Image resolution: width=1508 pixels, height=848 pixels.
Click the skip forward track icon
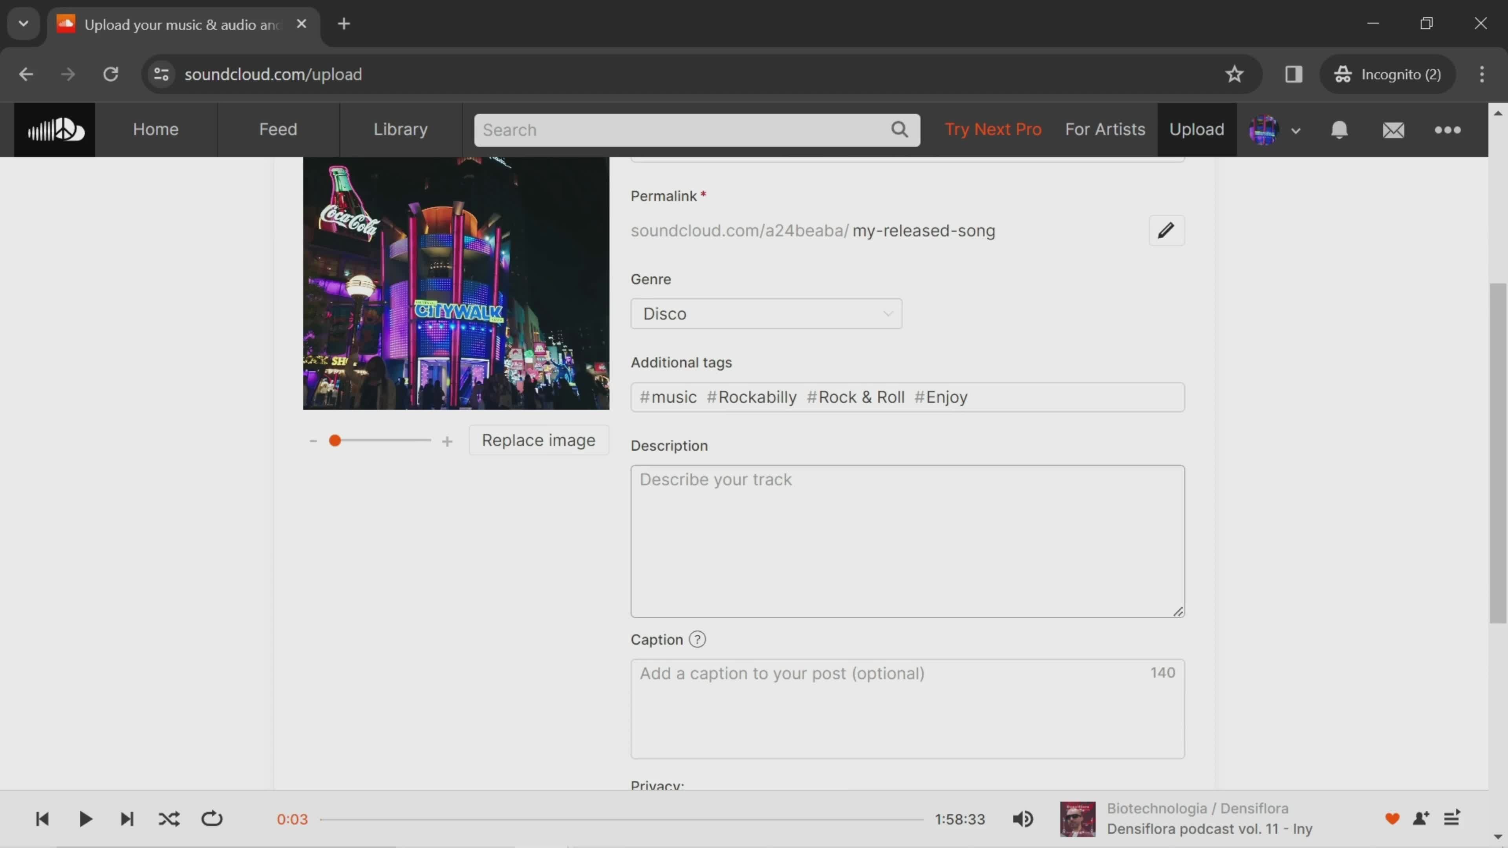pos(126,819)
